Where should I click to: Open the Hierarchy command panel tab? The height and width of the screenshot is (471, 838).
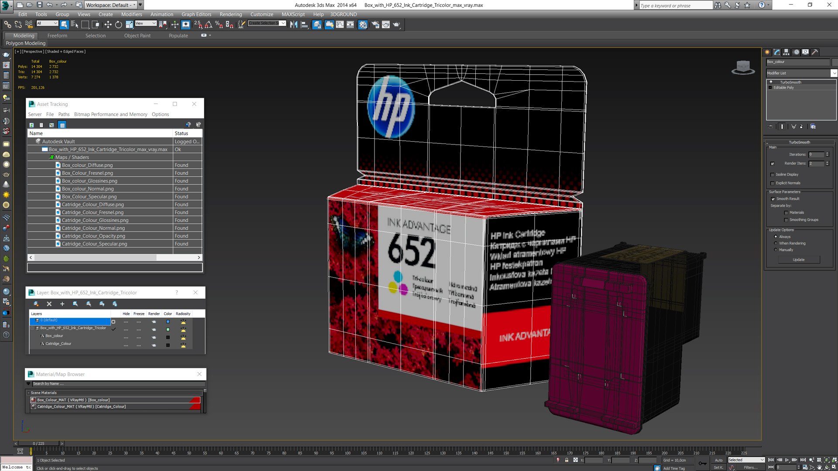(786, 52)
